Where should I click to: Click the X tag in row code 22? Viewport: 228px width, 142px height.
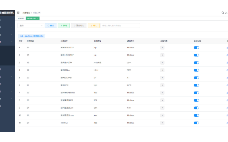162,93
